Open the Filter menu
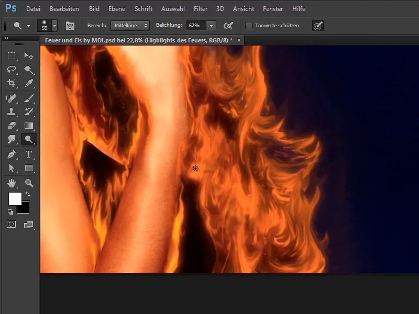Screen dimensions: 419x314 201,9
